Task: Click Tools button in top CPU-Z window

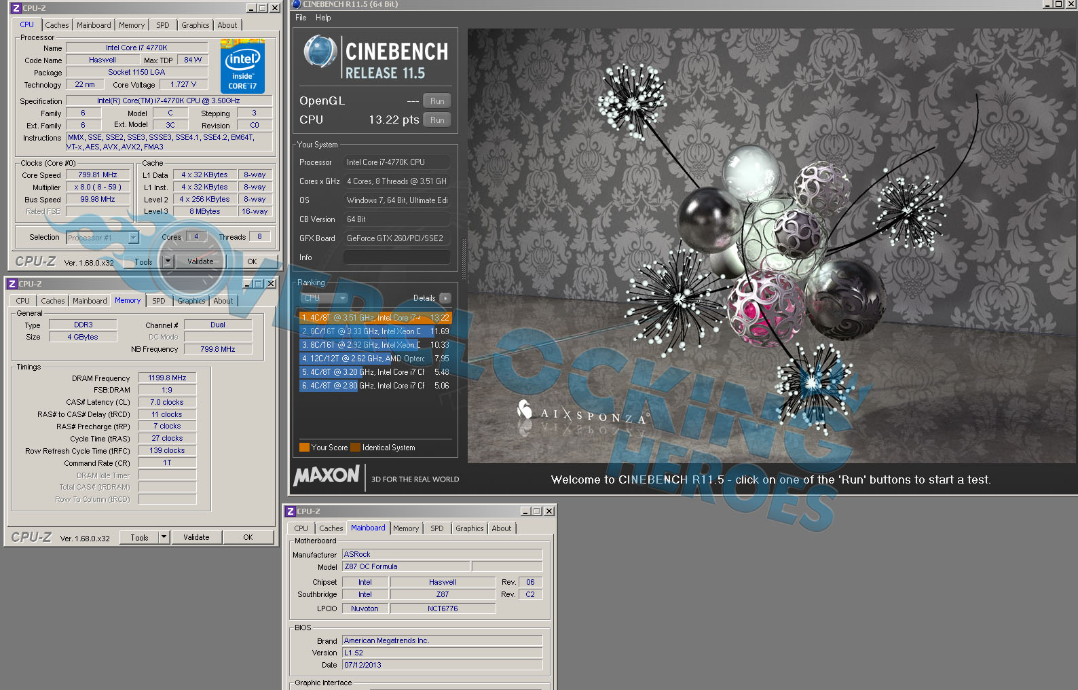Action: pos(143,261)
